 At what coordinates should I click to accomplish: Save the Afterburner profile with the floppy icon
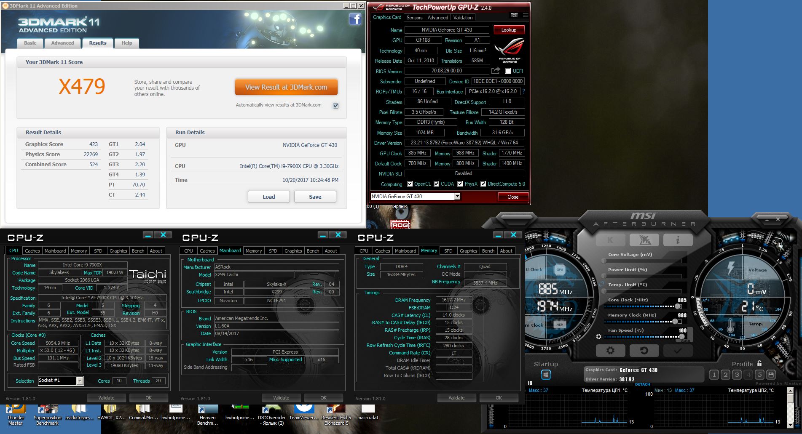tap(771, 374)
